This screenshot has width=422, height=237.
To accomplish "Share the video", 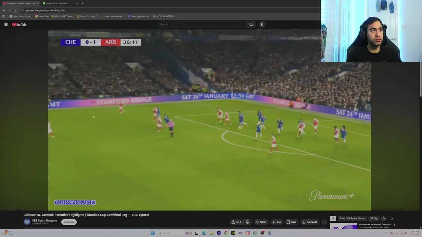I will (260, 222).
